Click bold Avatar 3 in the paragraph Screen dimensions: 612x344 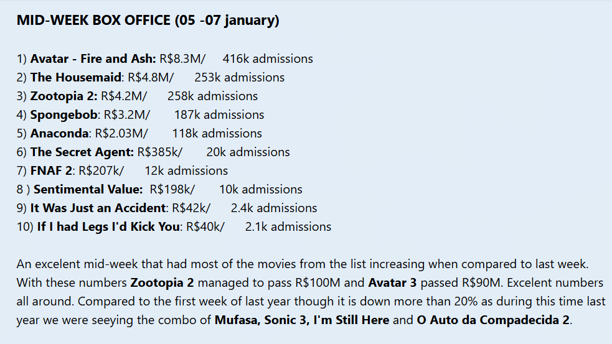click(392, 283)
